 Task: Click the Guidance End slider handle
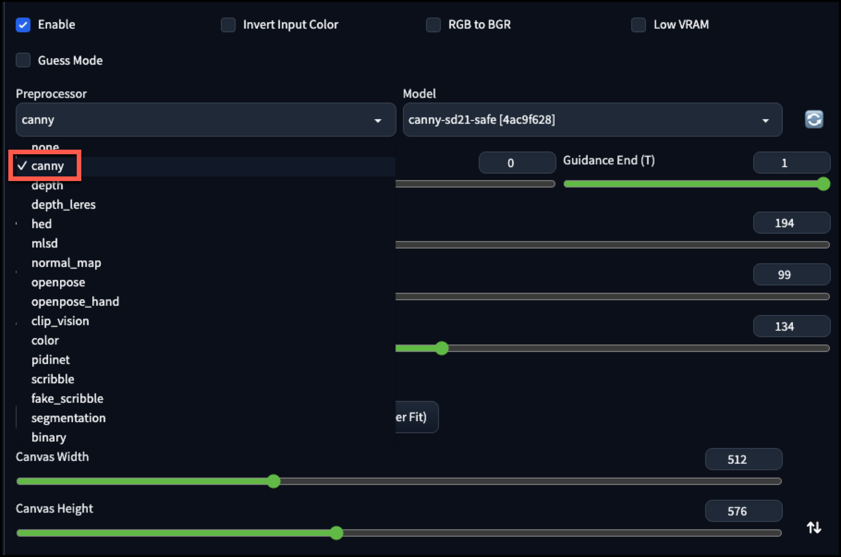[x=823, y=184]
